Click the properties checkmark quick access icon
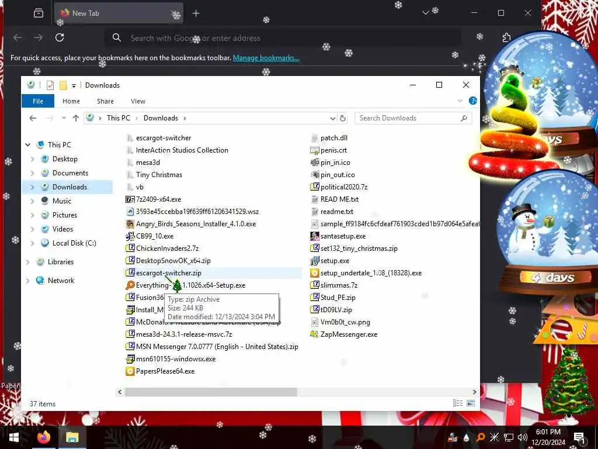Screen dimensions: 598x449 click(50, 85)
